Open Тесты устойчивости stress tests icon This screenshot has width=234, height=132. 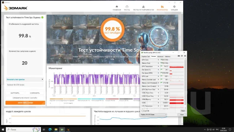[143, 7]
